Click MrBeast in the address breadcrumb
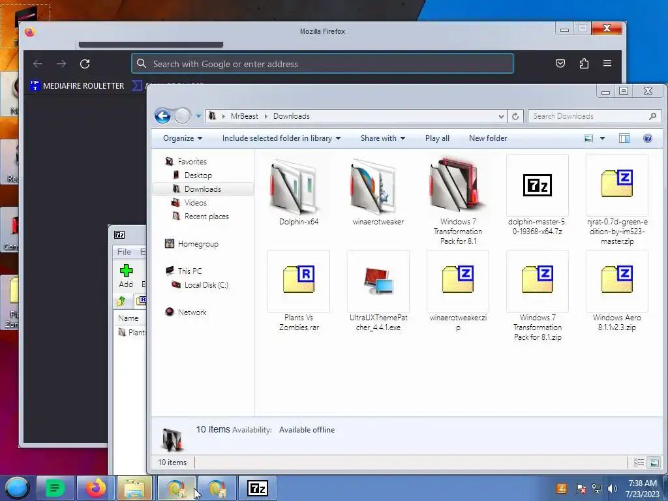668x501 pixels. (x=244, y=116)
